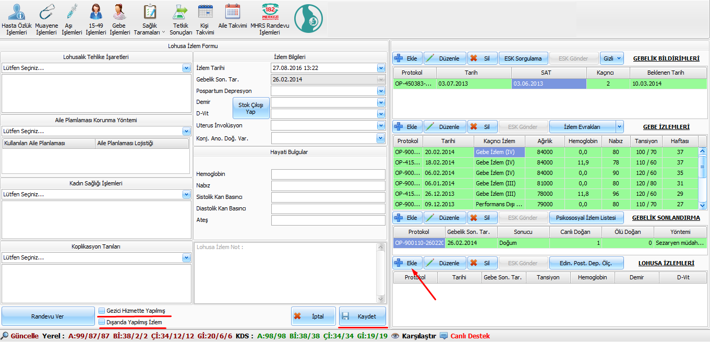
Task: Enable Gezici Hizmette Yapılmış checkbox
Action: coord(102,311)
